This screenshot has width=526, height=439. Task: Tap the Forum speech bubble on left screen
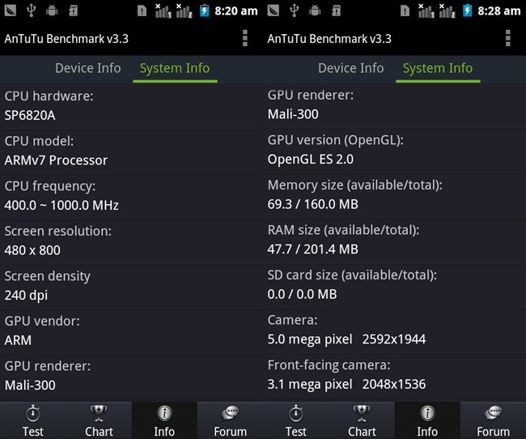pos(231,415)
